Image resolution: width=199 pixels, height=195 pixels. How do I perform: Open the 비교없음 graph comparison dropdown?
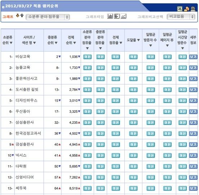click(x=181, y=17)
